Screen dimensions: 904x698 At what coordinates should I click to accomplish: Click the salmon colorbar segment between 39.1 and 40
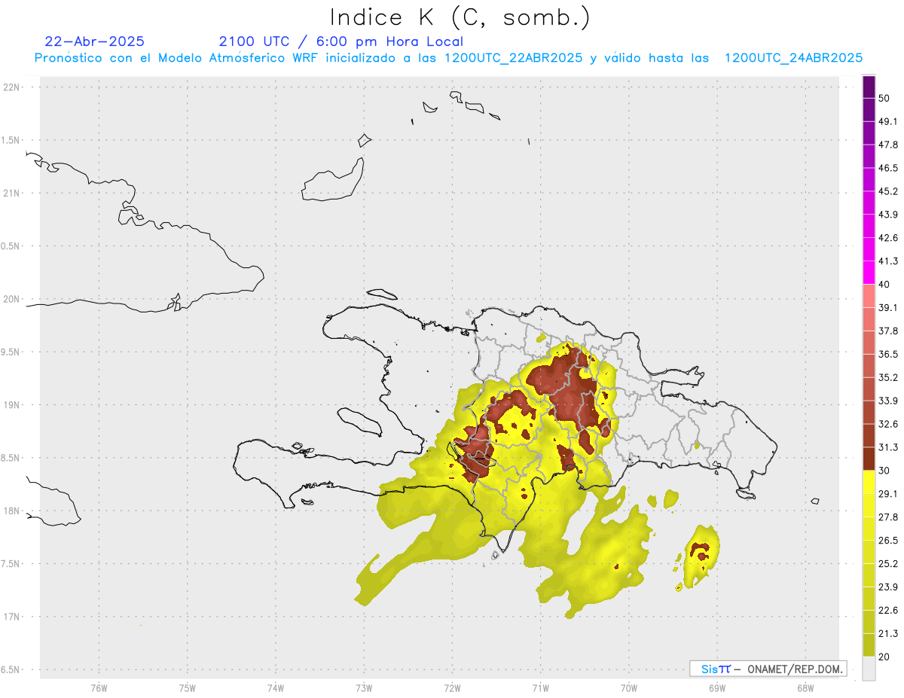[869, 296]
